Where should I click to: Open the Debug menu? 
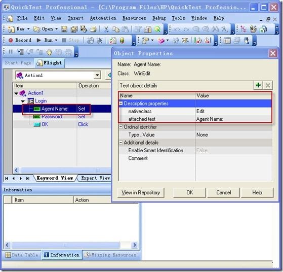click(159, 18)
